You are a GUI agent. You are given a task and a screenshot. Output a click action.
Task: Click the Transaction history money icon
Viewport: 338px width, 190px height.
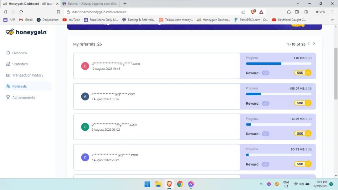pos(8,75)
